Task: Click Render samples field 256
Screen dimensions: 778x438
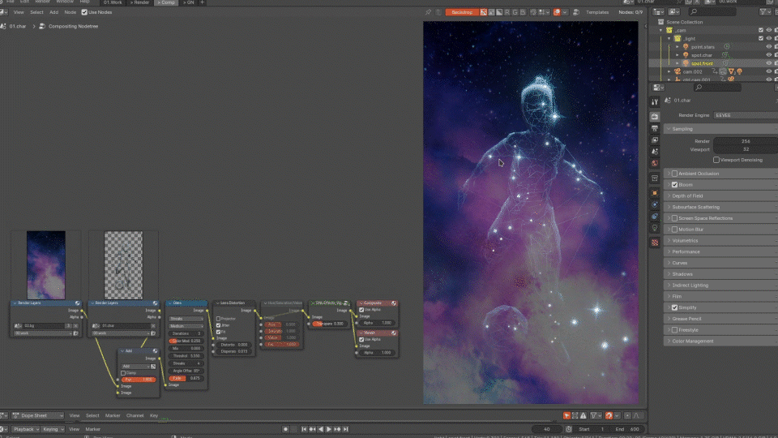Action: click(x=746, y=141)
